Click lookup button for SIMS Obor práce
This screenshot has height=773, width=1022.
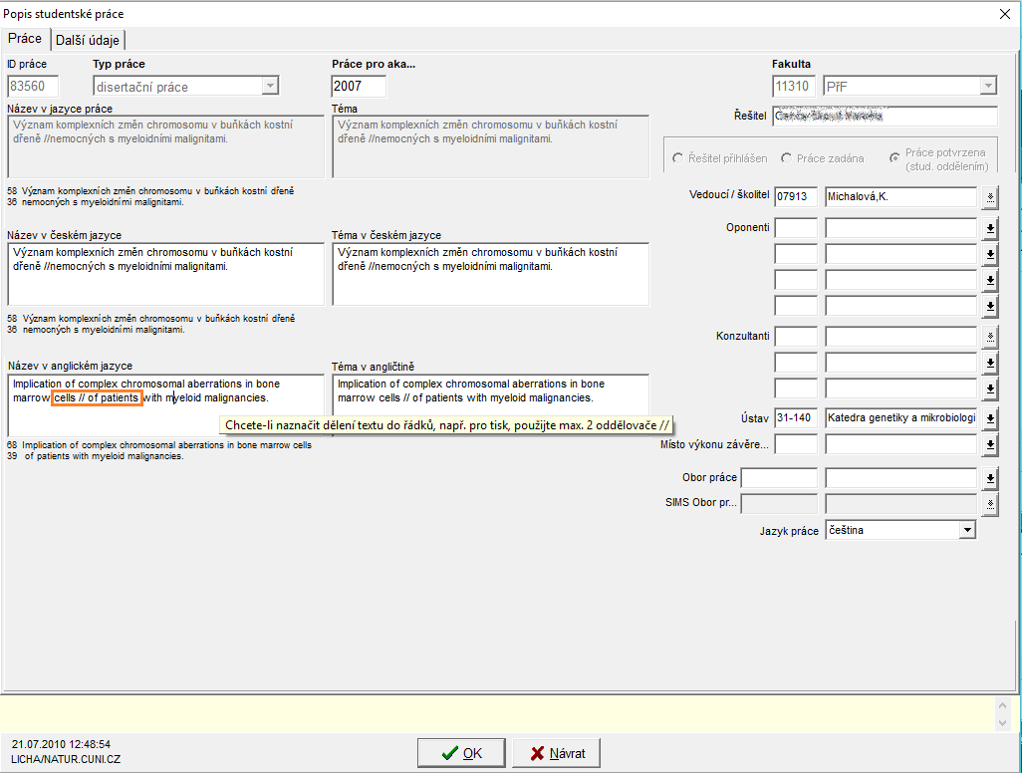click(989, 505)
